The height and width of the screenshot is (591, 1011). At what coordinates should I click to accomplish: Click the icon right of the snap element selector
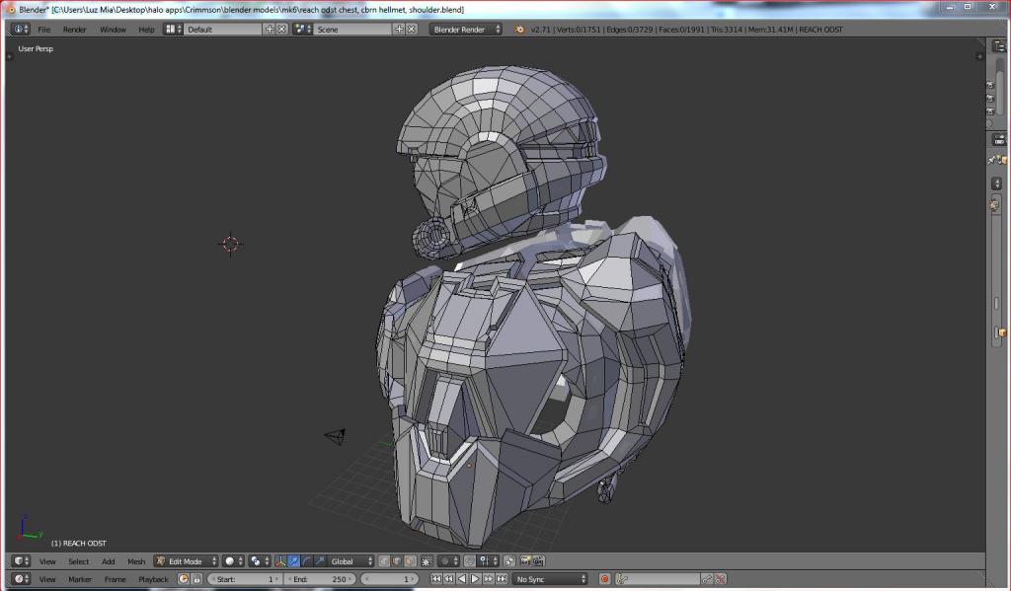509,561
